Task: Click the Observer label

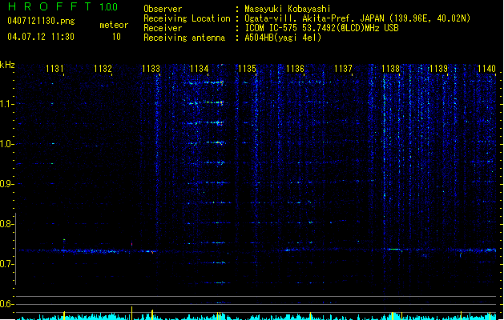Action: click(x=163, y=9)
